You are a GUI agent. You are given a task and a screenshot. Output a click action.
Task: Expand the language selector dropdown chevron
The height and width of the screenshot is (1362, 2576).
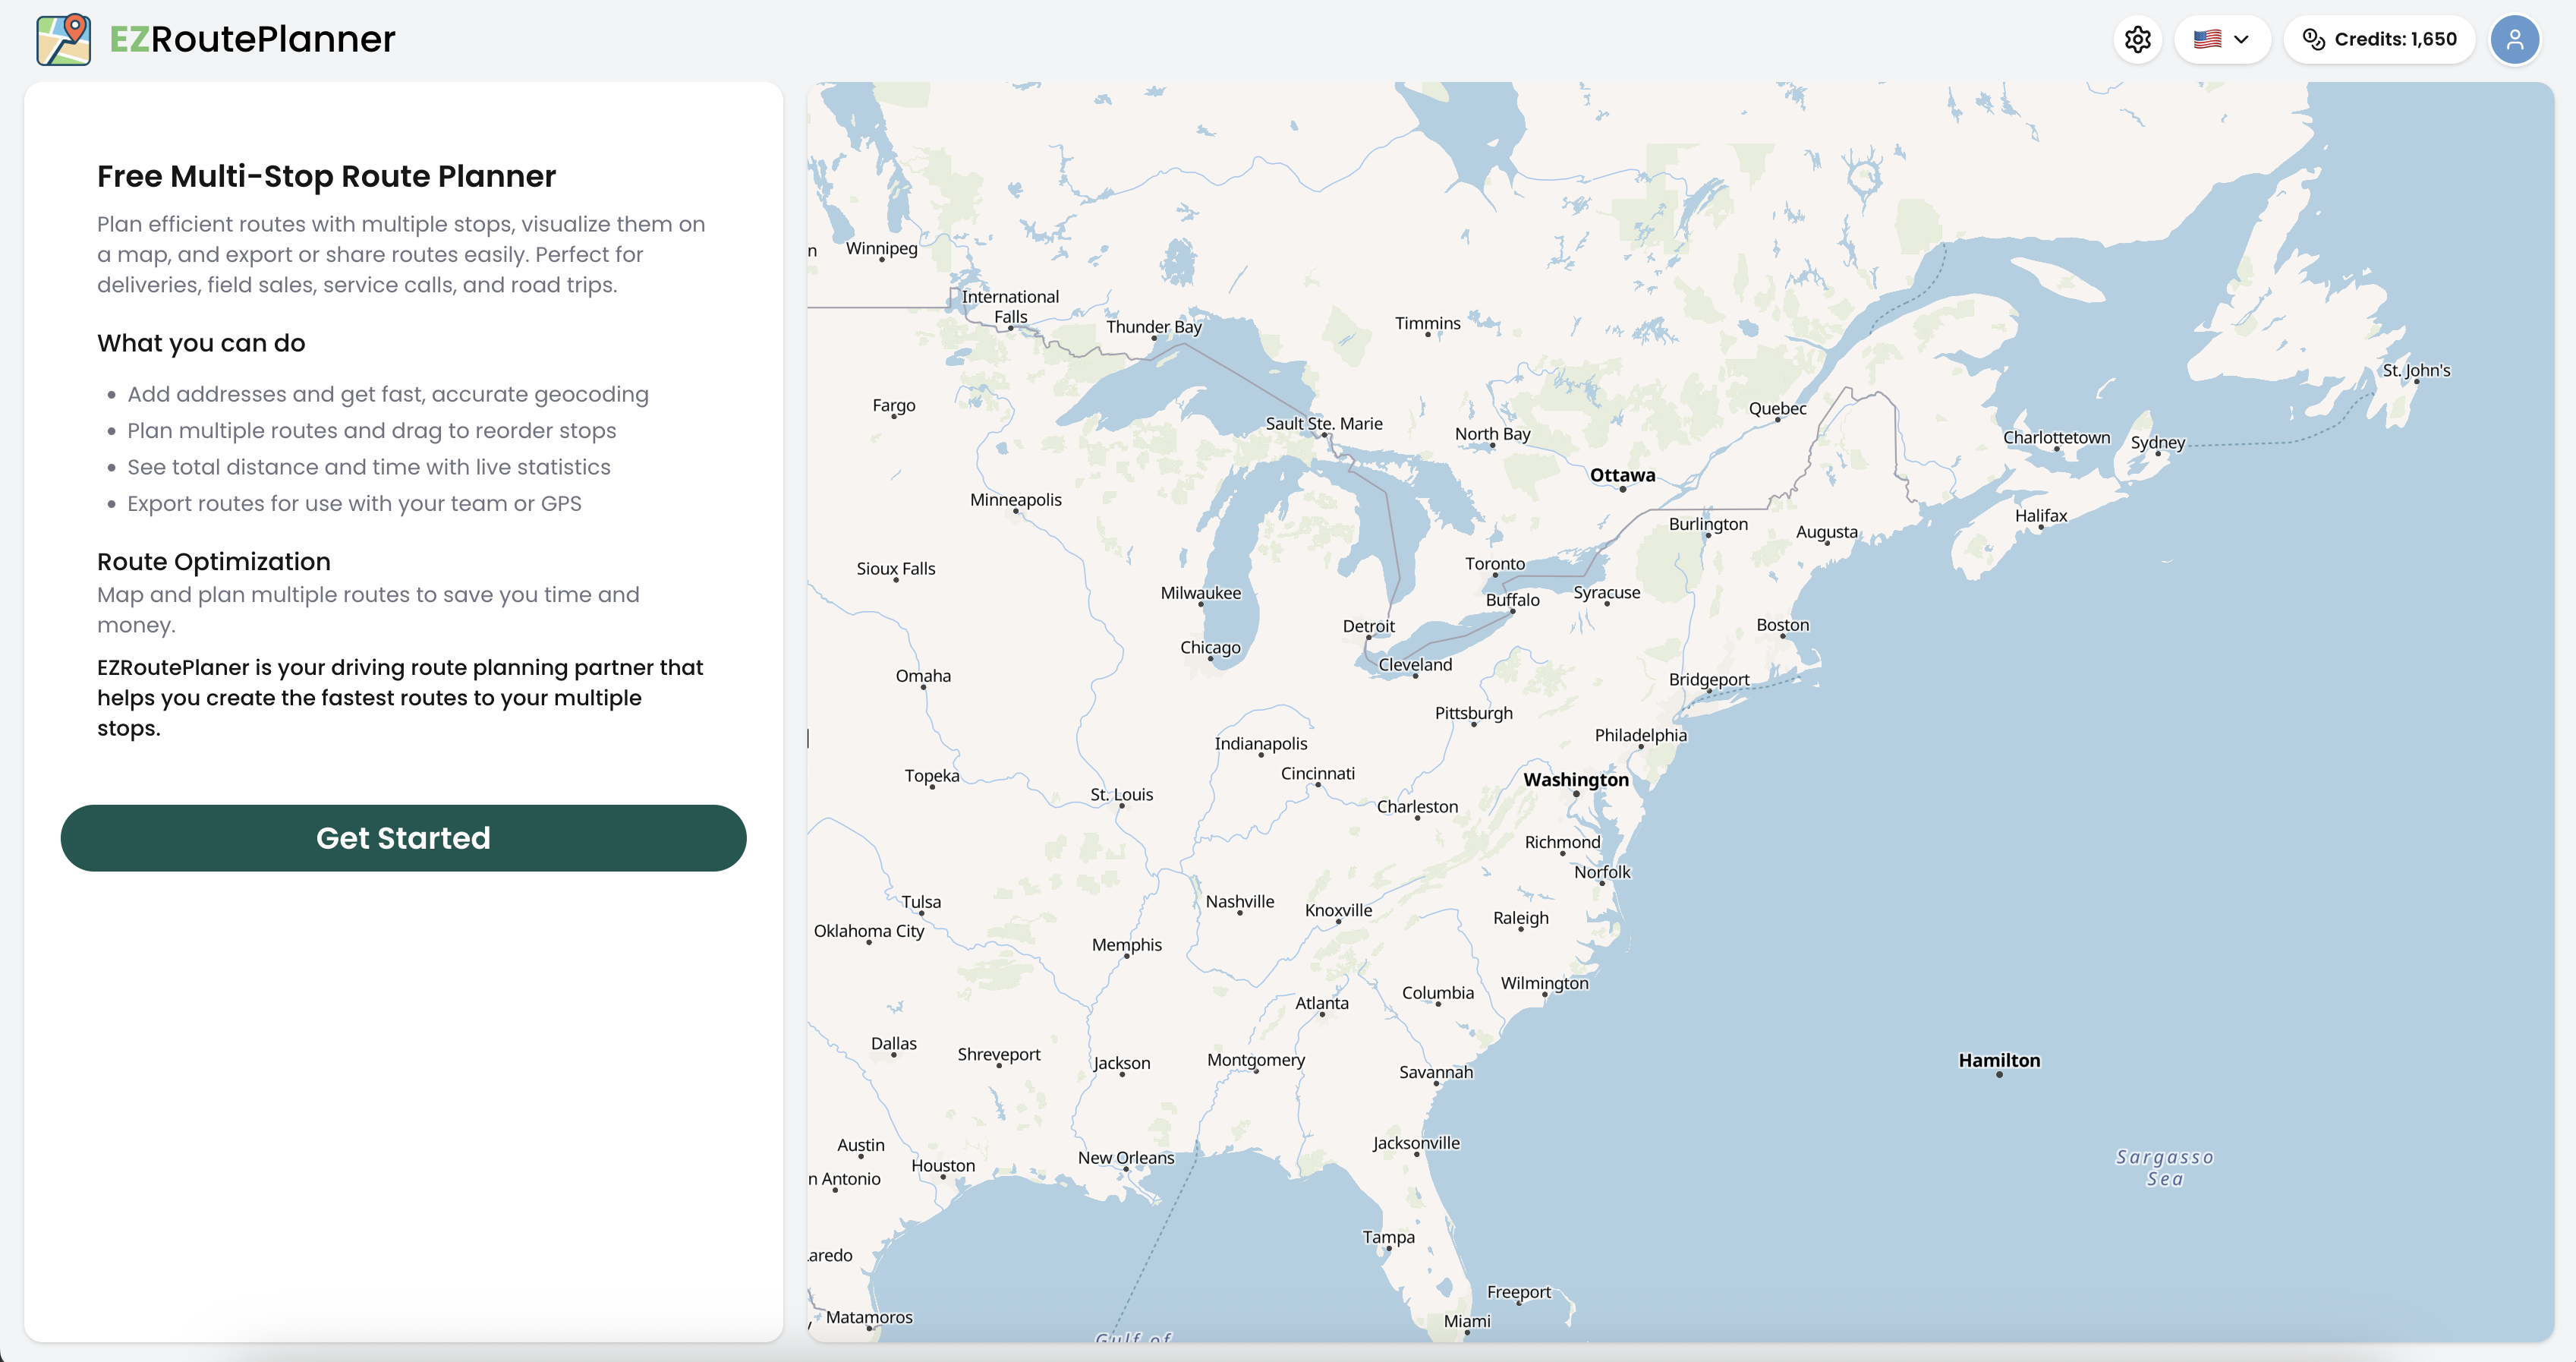tap(2243, 39)
